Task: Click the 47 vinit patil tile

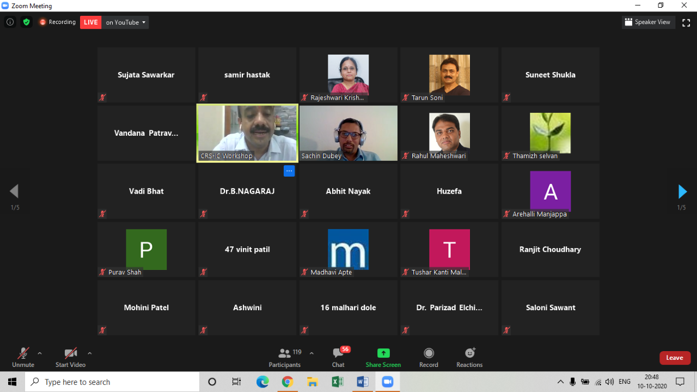Action: (x=247, y=250)
